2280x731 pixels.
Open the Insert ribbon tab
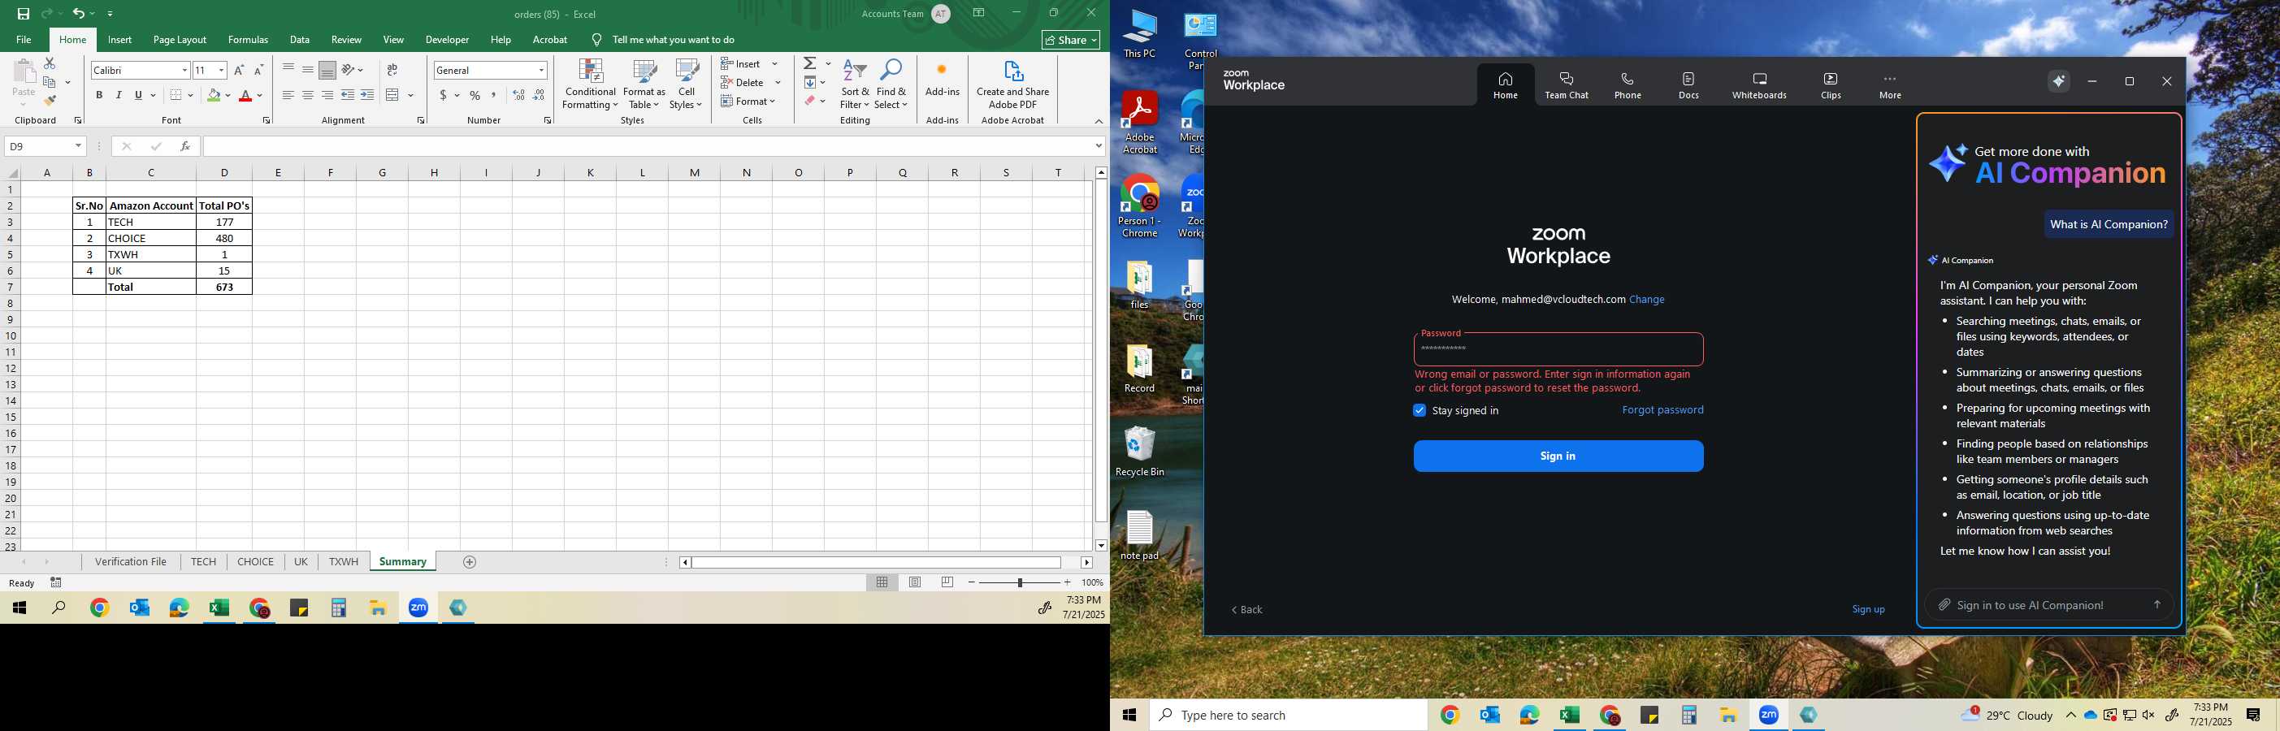tap(119, 40)
